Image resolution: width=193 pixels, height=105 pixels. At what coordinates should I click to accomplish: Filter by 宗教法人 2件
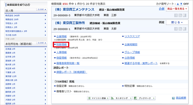(x=26, y=27)
